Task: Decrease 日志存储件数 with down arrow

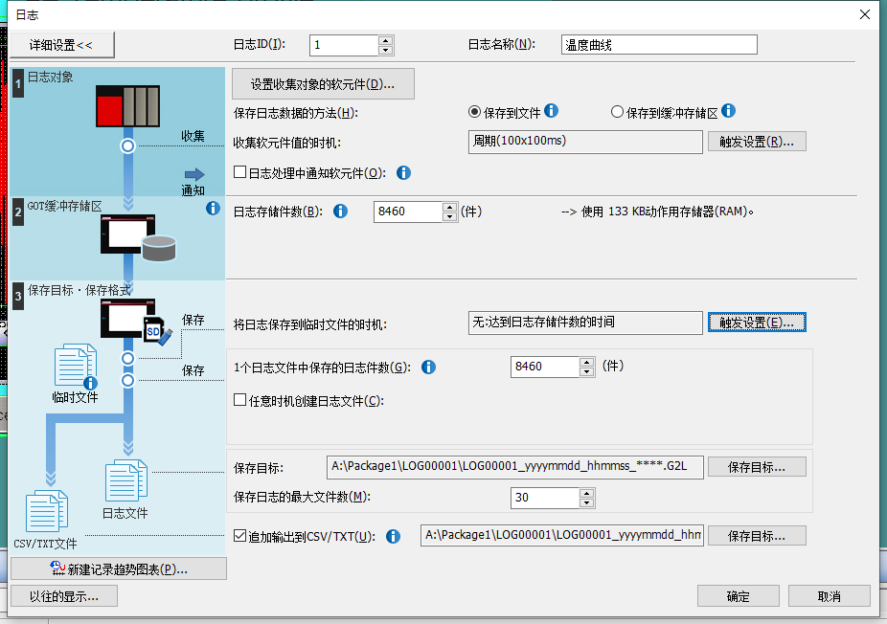Action: [449, 216]
